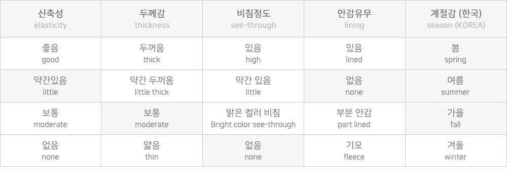507x192 pixels.
Task: Click the 얇음 thin cell
Action: pyautogui.click(x=152, y=150)
